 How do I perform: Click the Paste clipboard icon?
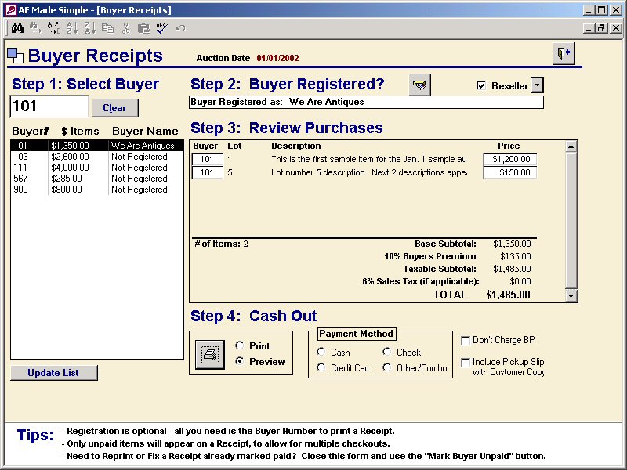[x=144, y=28]
